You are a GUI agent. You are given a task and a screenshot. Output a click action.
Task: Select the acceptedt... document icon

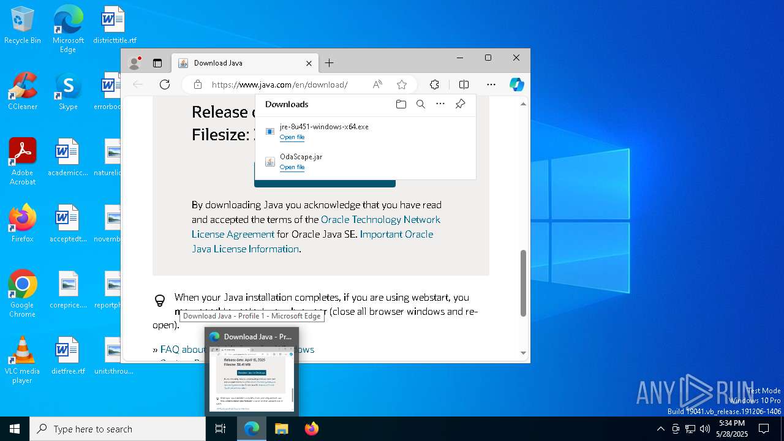[68, 224]
